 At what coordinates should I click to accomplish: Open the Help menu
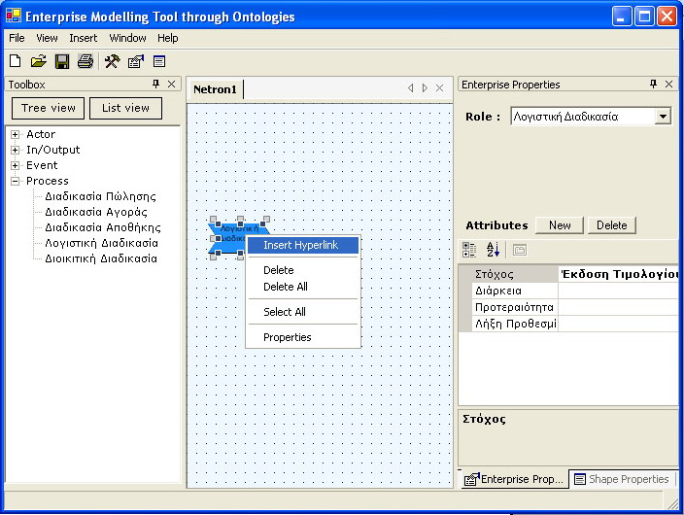point(167,38)
